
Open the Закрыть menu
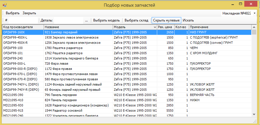29,13
